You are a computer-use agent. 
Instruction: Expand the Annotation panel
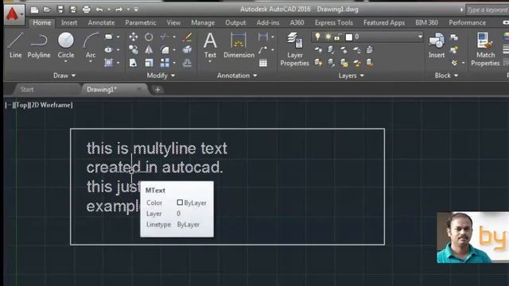point(237,75)
